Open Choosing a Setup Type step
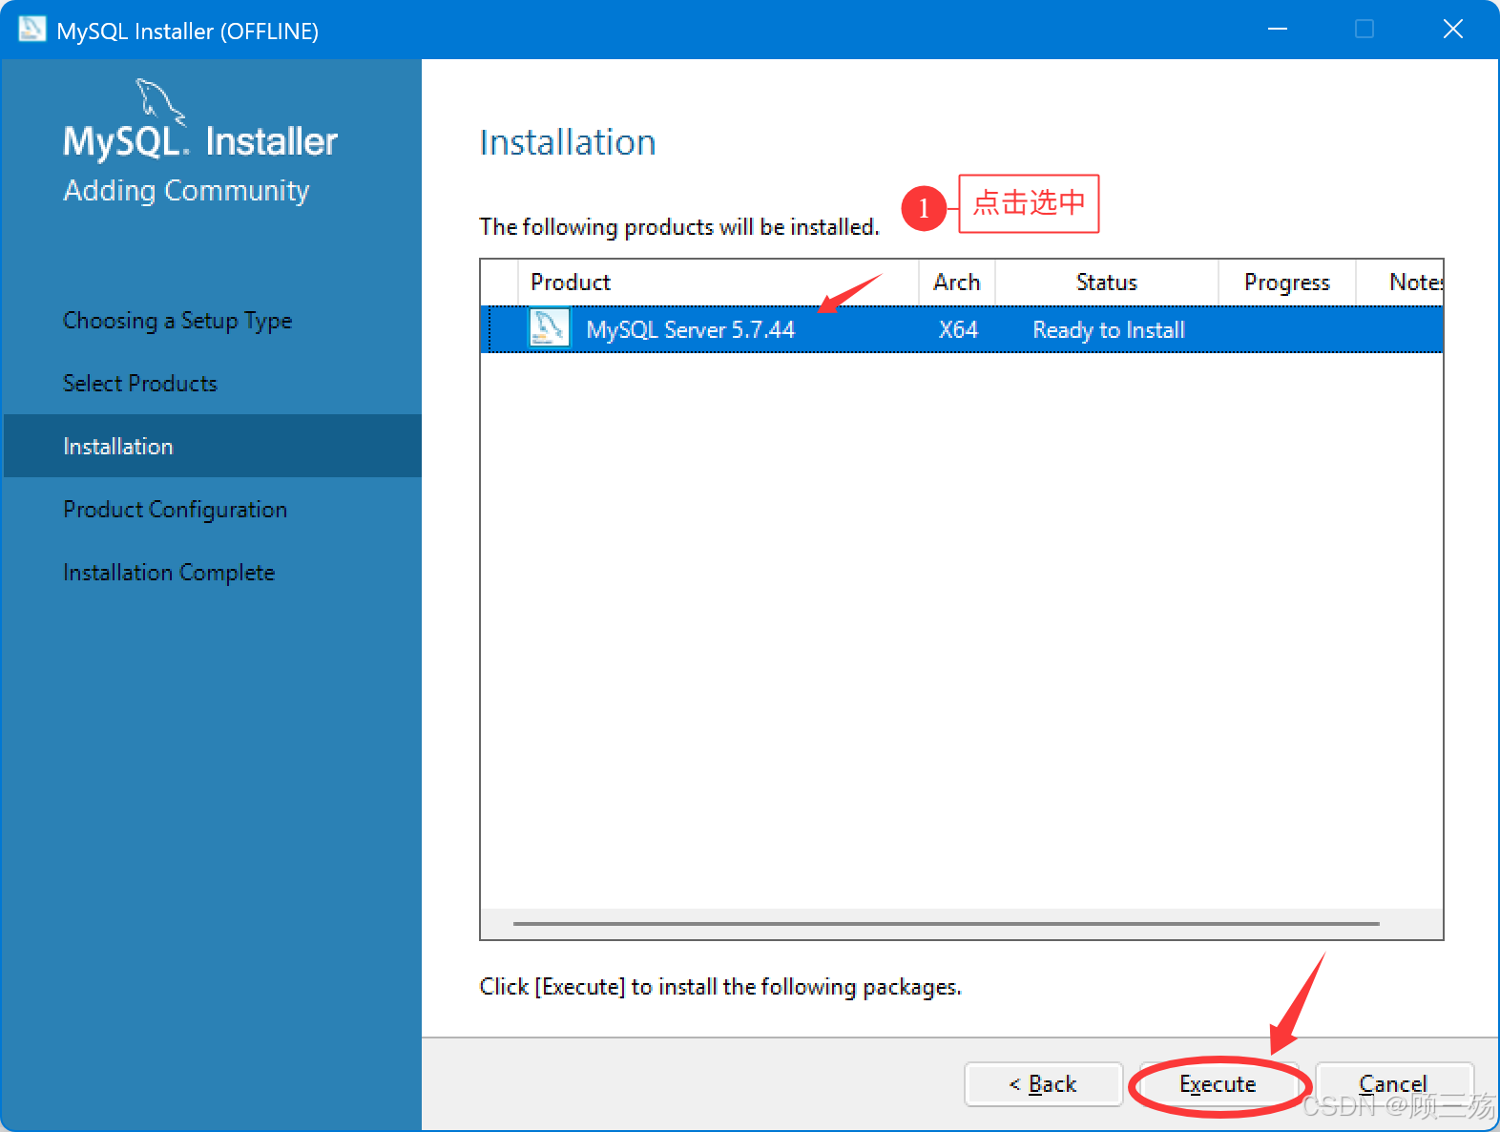Screen dimensions: 1500x1132 (x=177, y=321)
